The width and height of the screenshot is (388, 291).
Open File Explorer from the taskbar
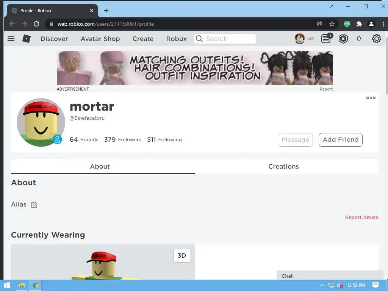pyautogui.click(x=21, y=286)
